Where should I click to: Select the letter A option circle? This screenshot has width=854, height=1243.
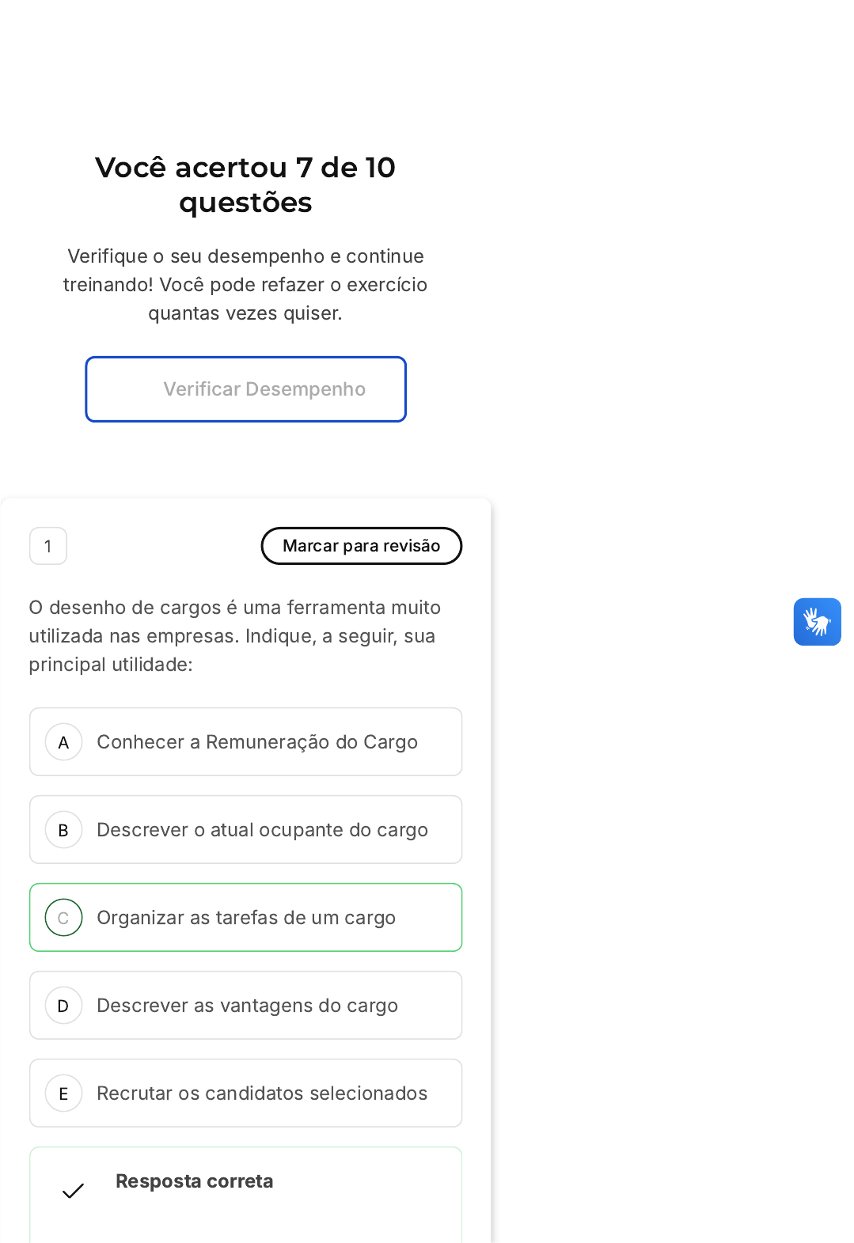64,742
